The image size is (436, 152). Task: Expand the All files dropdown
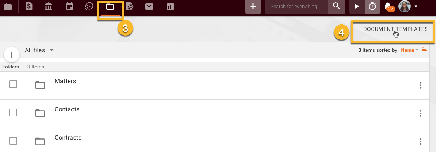click(x=39, y=50)
